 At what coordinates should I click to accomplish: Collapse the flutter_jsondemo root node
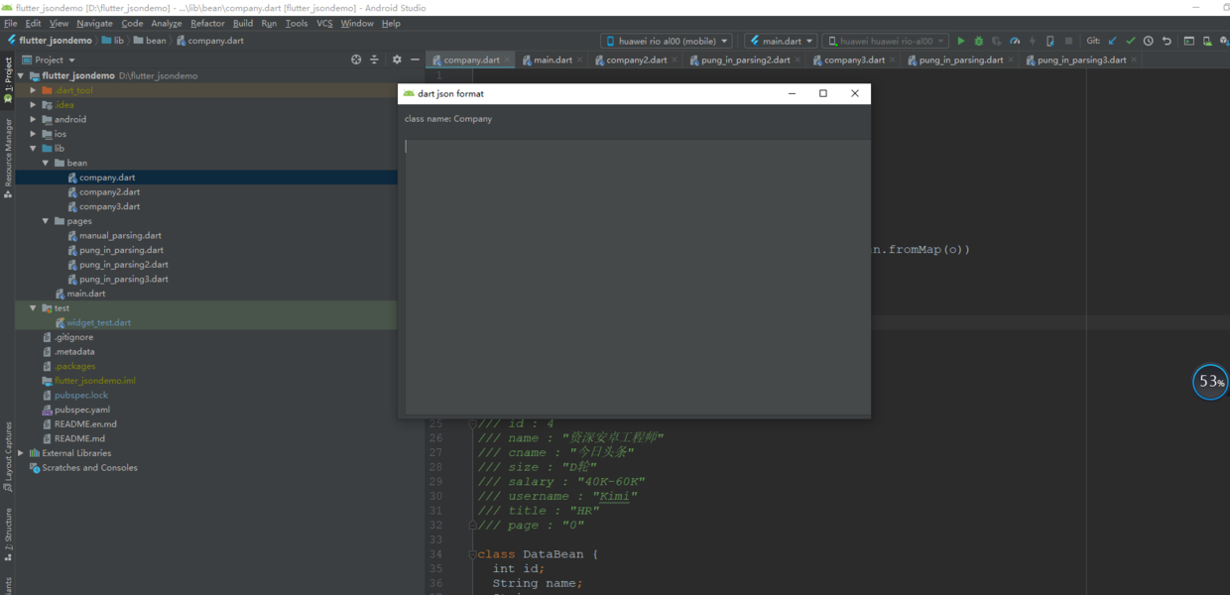(x=21, y=75)
